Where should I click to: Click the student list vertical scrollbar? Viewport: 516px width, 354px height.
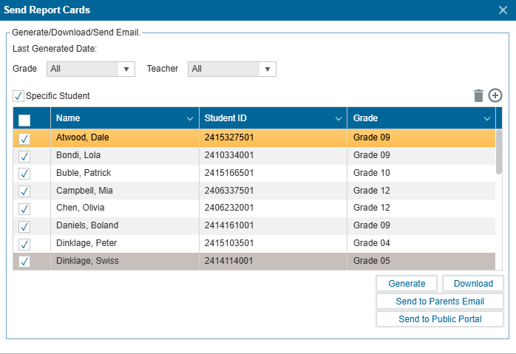coord(499,152)
